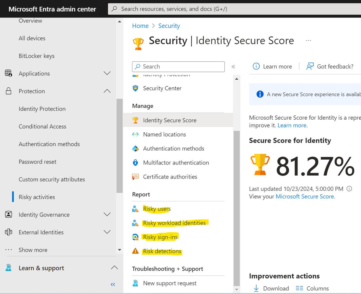Open the Learn more link in description

click(292, 125)
